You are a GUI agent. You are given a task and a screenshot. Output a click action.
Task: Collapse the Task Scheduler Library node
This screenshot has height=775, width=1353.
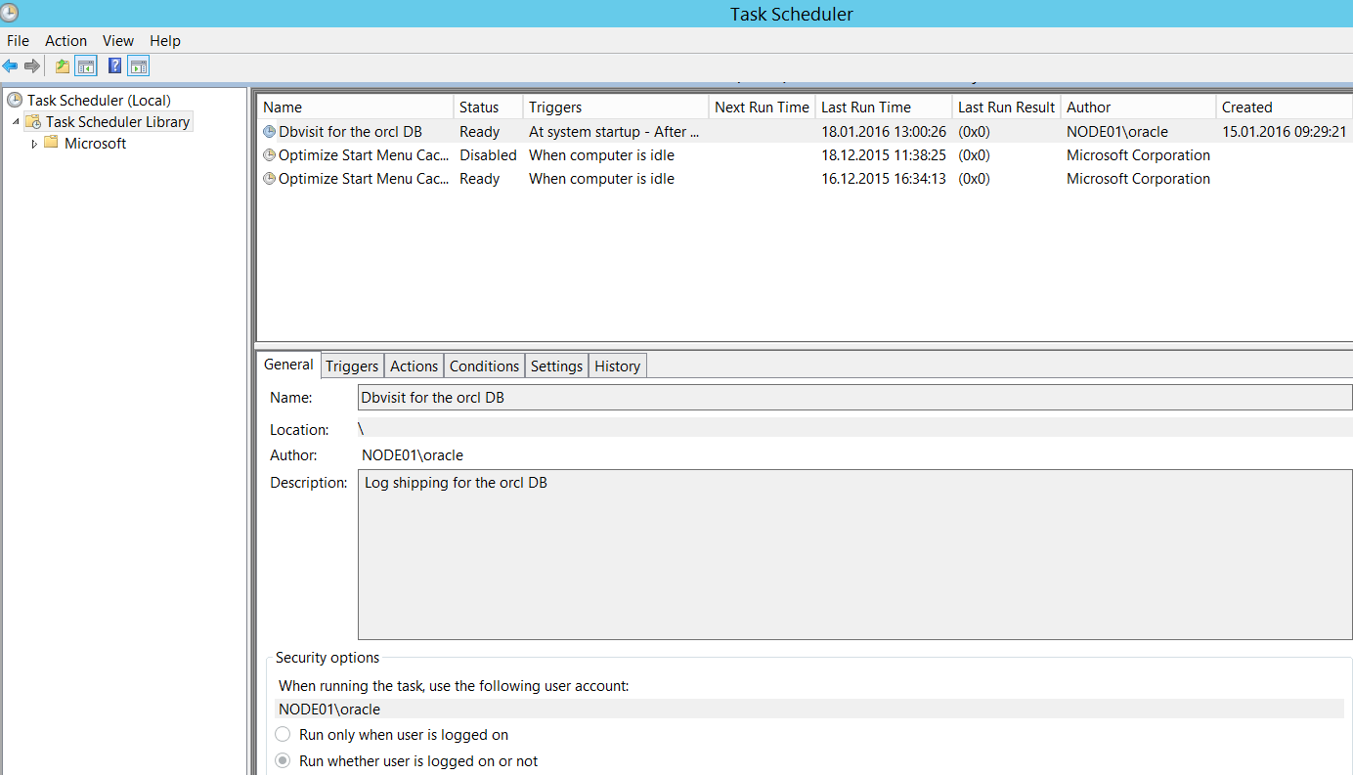coord(16,121)
